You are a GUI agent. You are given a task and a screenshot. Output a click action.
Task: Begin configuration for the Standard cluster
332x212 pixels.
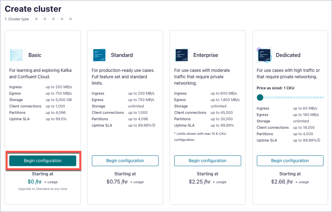coord(125,160)
